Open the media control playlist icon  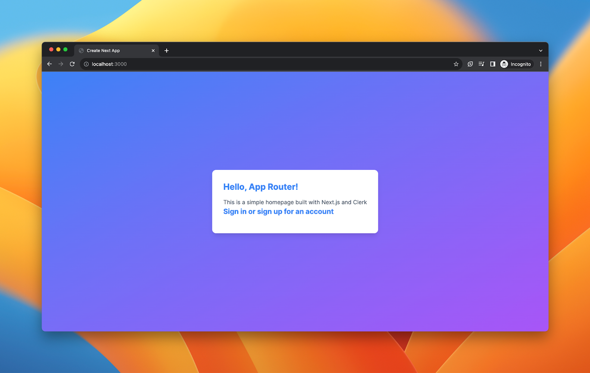click(x=481, y=64)
